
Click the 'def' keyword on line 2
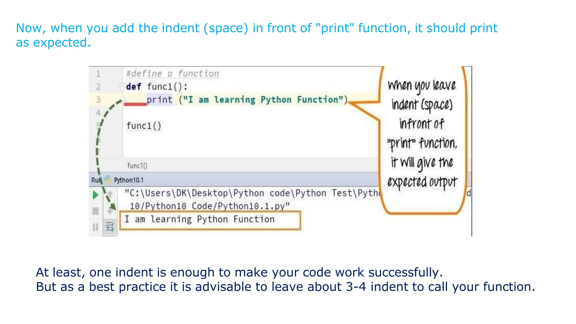[x=134, y=87]
